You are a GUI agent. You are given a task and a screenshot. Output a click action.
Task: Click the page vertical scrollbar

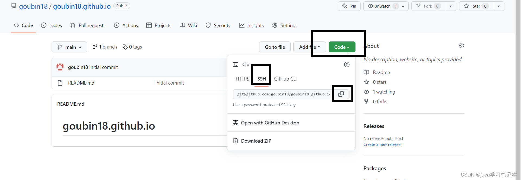click(518, 90)
